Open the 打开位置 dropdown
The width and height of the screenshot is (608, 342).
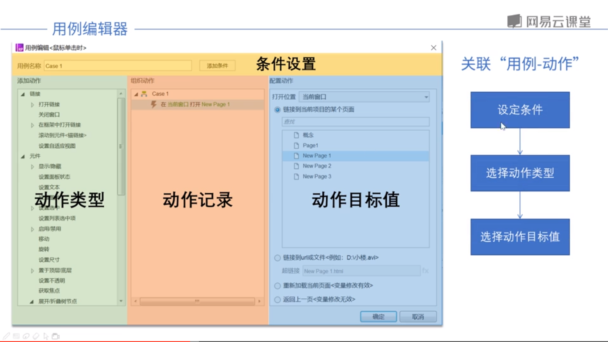pos(425,97)
